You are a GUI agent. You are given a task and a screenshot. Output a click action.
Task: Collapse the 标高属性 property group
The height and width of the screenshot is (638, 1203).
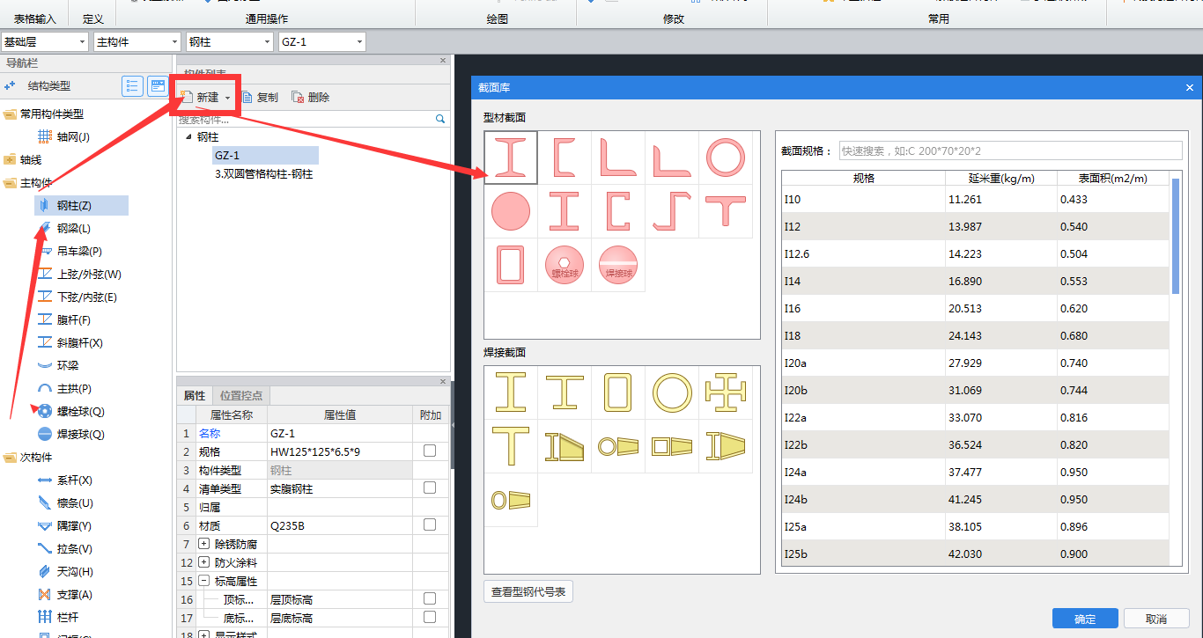(x=204, y=581)
